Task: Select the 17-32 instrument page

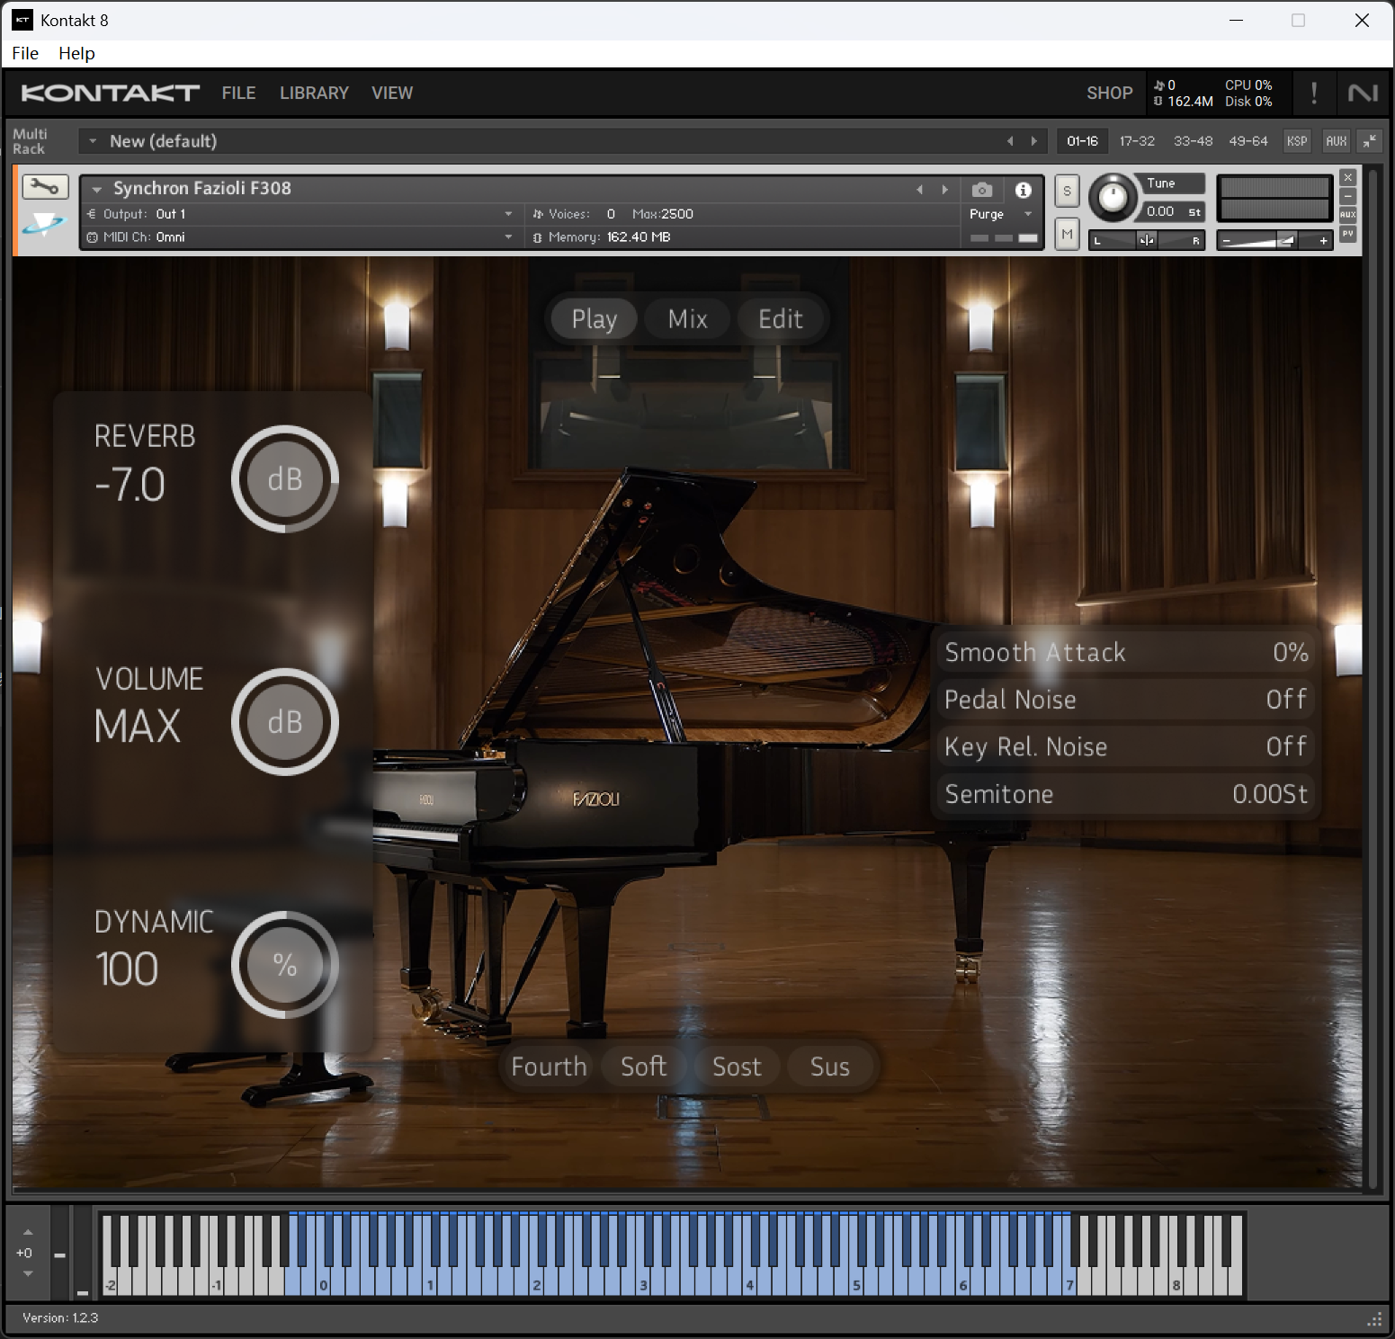Action: pos(1137,141)
